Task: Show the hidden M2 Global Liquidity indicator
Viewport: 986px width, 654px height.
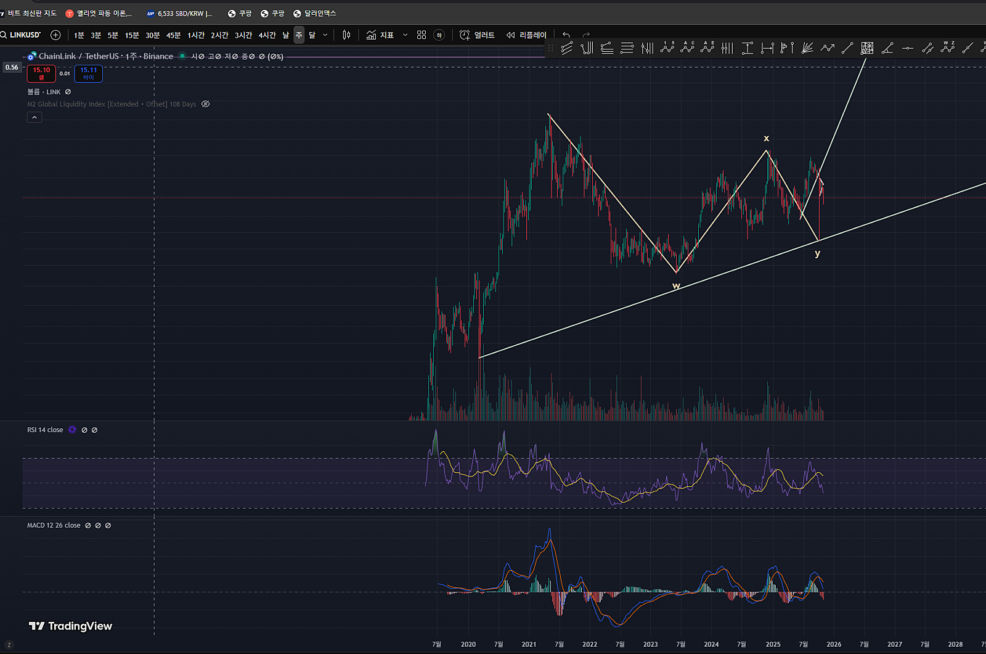Action: [206, 104]
